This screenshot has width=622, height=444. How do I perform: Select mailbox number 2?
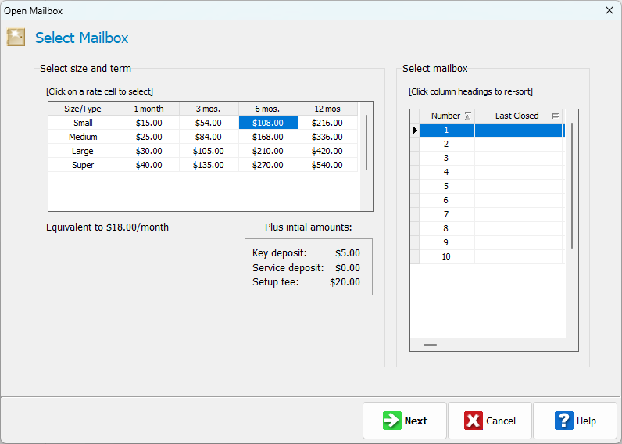pyautogui.click(x=447, y=144)
